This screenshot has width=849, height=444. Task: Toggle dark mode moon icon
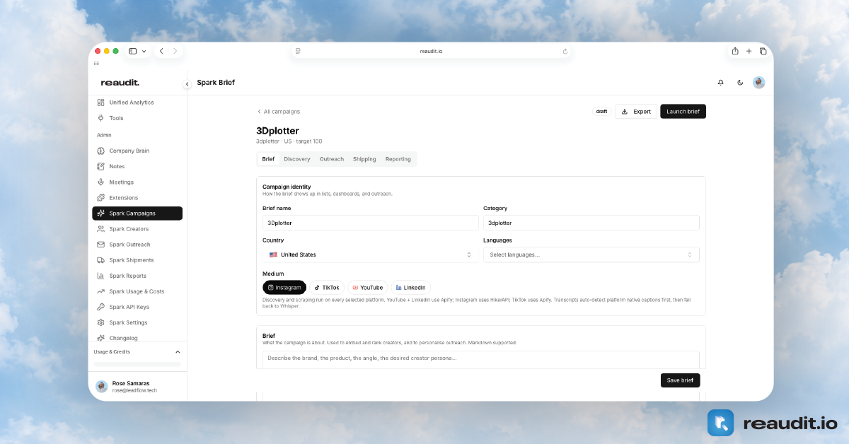[x=740, y=83]
